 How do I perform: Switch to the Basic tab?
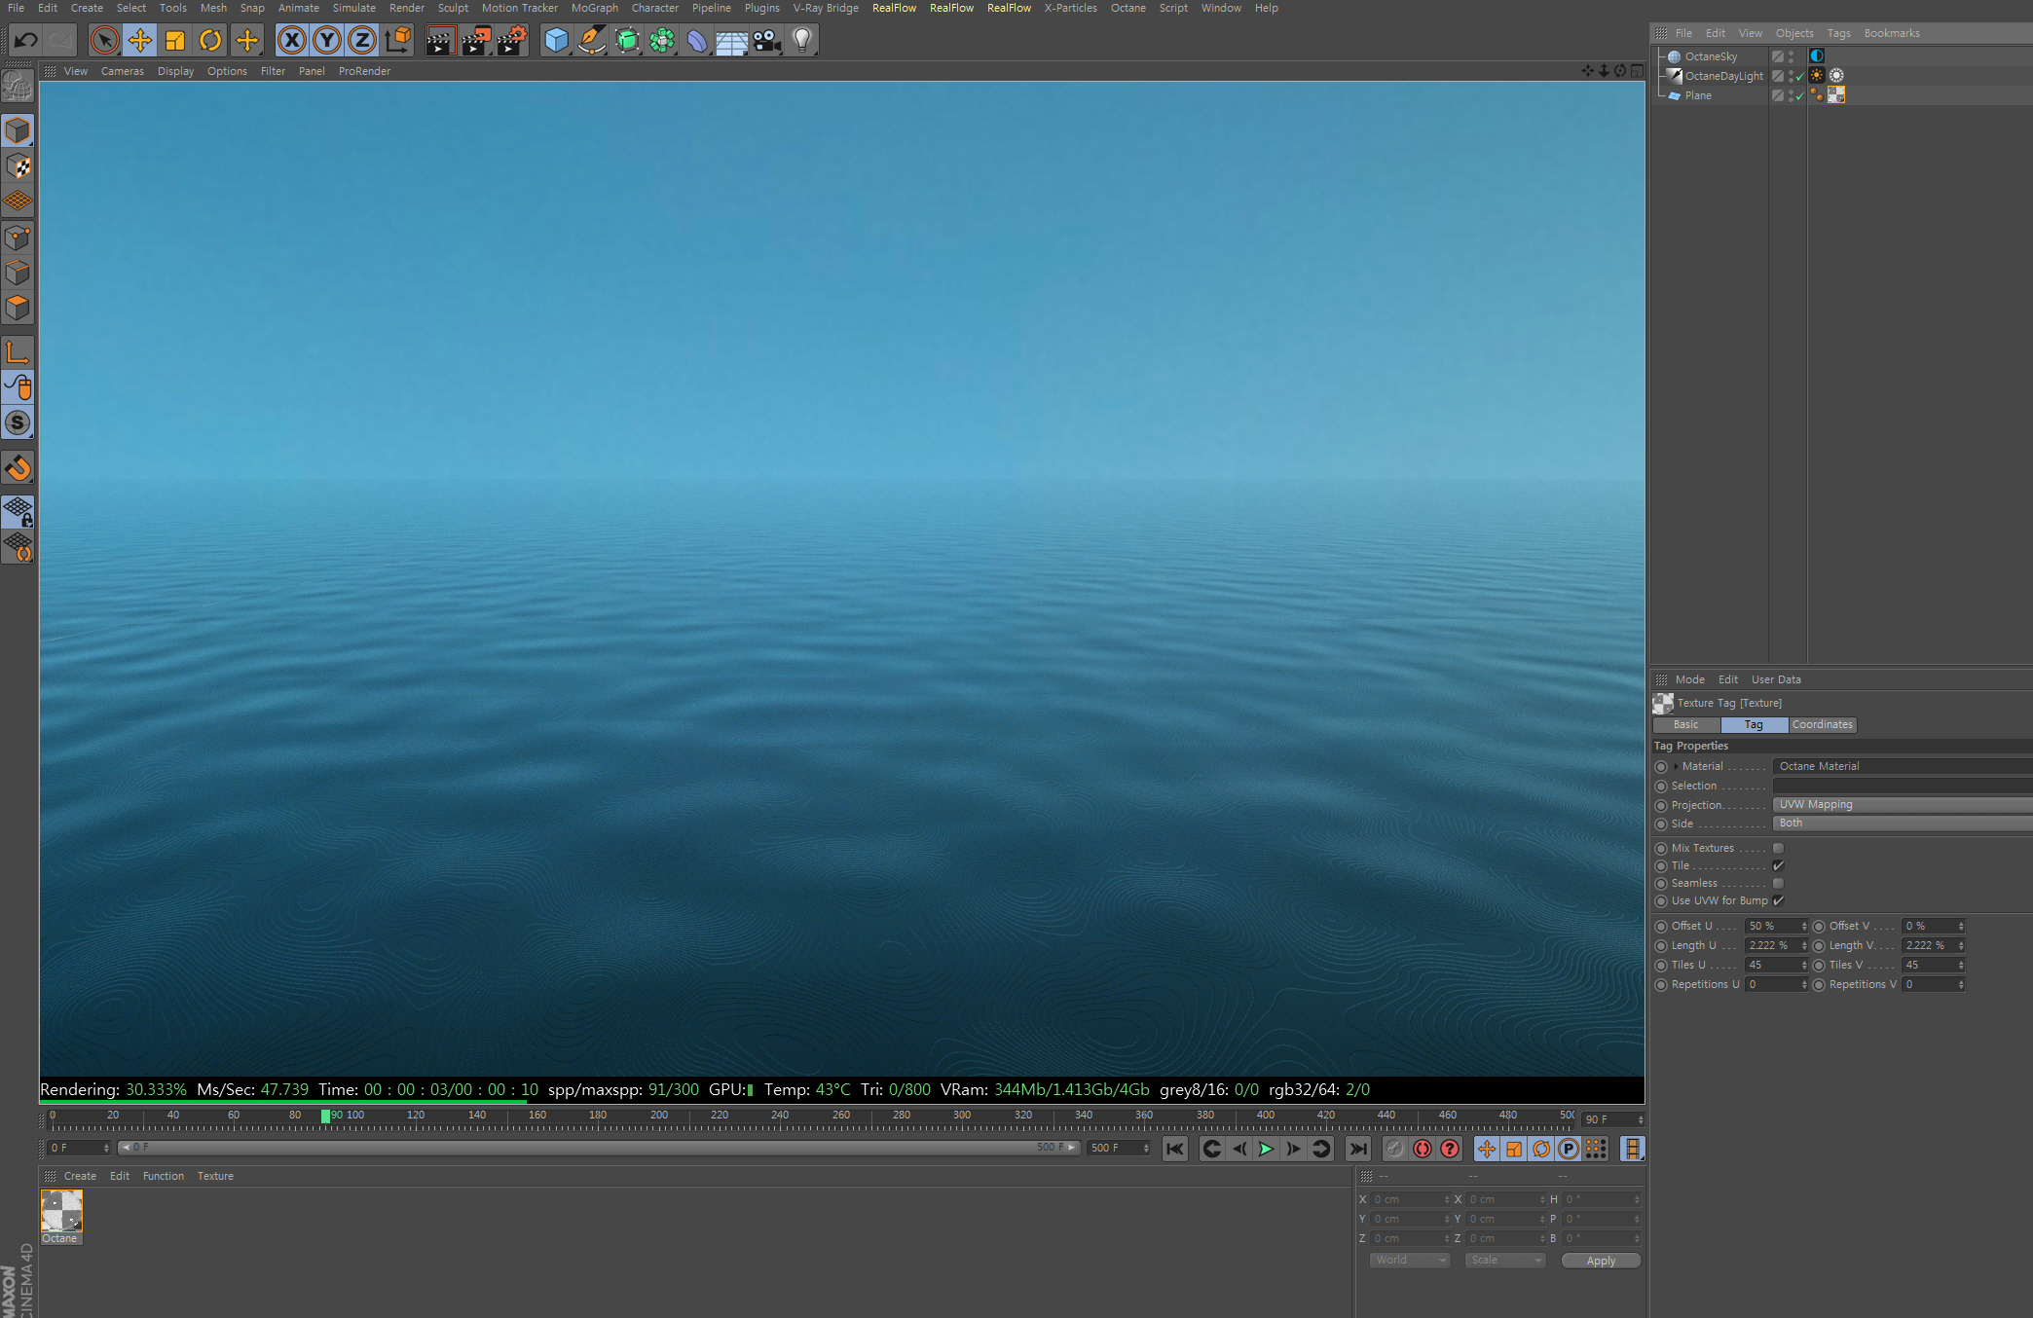1685,724
